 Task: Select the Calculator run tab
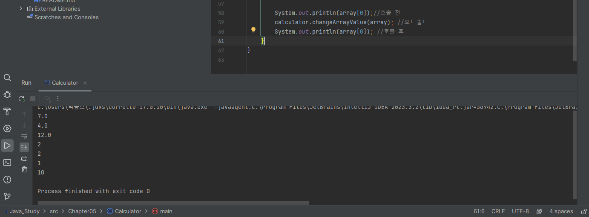click(65, 83)
